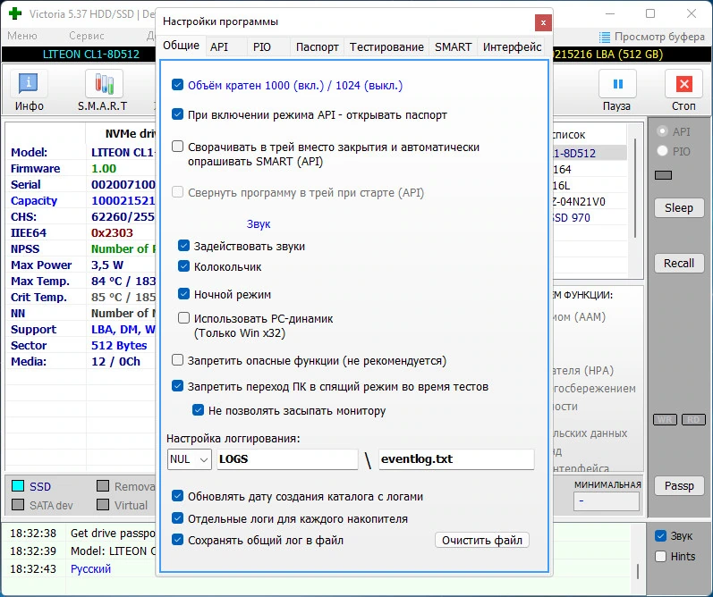The width and height of the screenshot is (713, 597).
Task: Toggle Отдельные логи для каждого накопителя
Action: [177, 518]
